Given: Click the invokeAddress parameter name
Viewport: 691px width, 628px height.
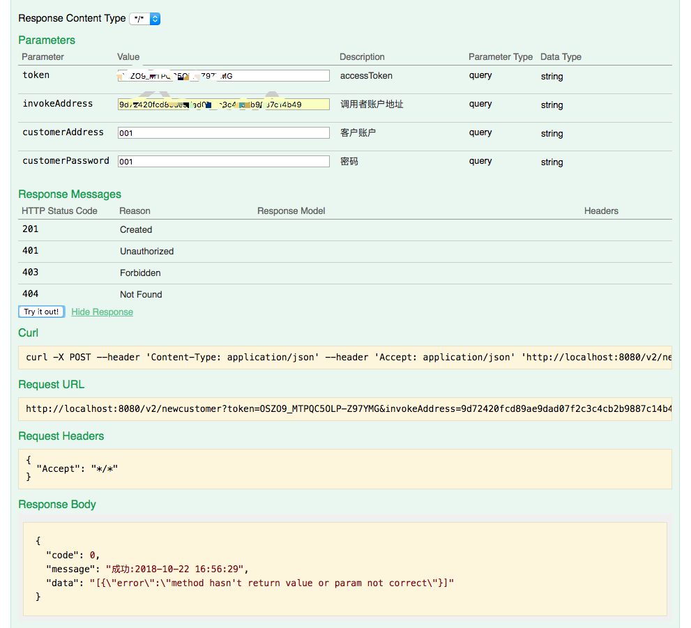Looking at the screenshot, I should click(x=58, y=103).
